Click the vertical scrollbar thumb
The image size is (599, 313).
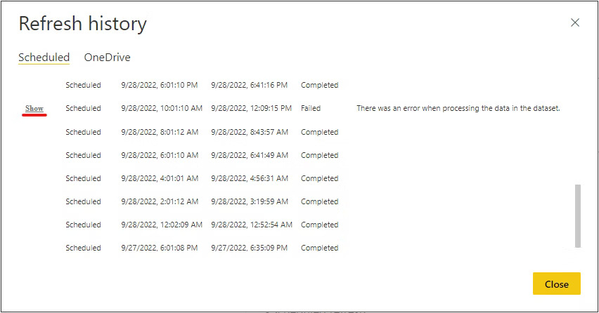pyautogui.click(x=578, y=215)
